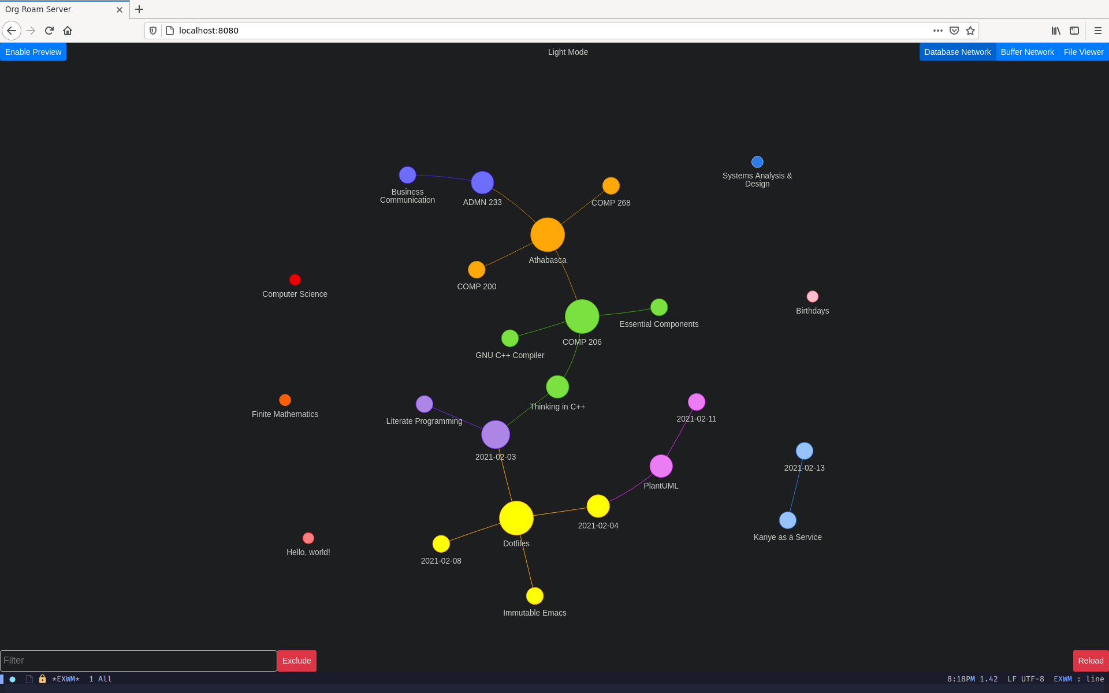Click the Computer Science red node
Screen dimensions: 1109x693
pos(294,280)
